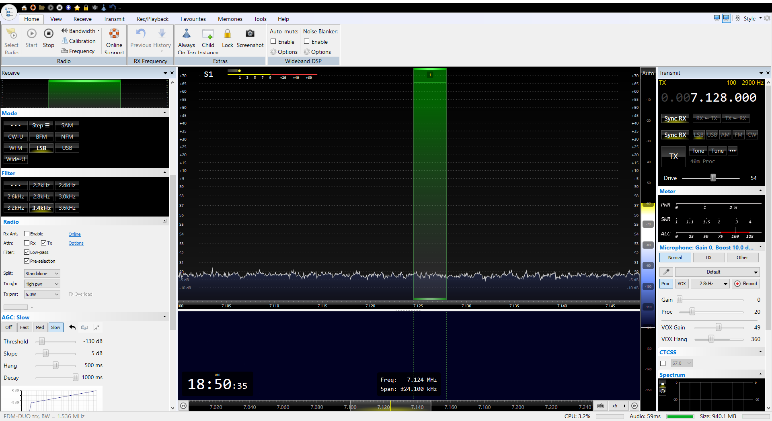The width and height of the screenshot is (772, 421).
Task: Open Child Instance icon
Action: click(x=207, y=34)
